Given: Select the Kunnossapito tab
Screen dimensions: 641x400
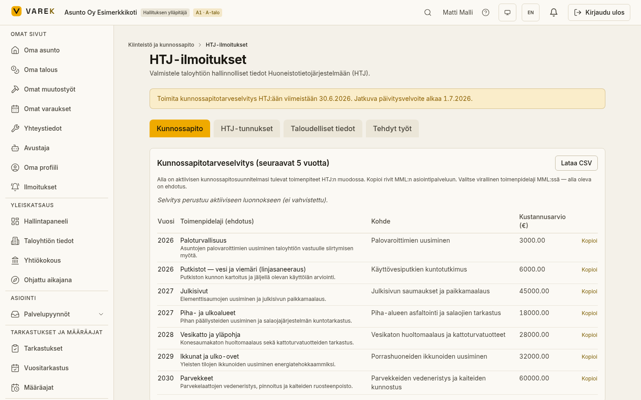Looking at the screenshot, I should click(180, 128).
